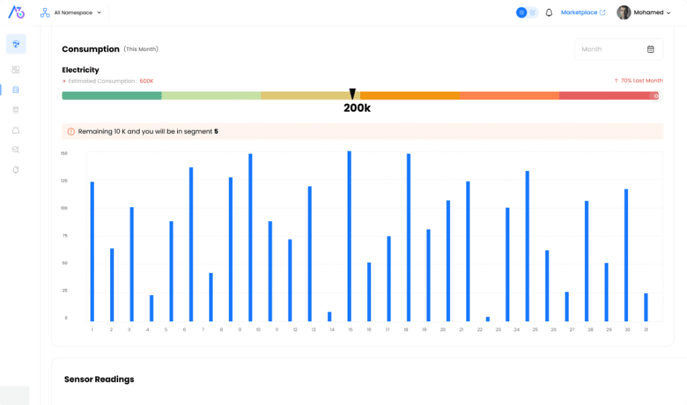Viewport: 687px width, 405px height.
Task: Click the warning icon in the remaining alert
Action: tap(71, 131)
